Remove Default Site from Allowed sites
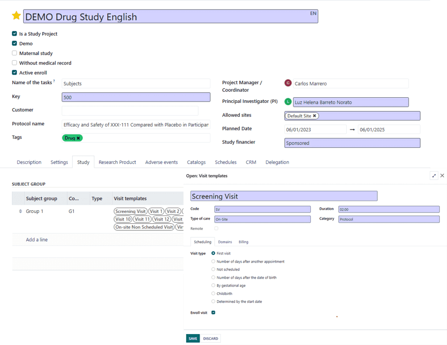The height and width of the screenshot is (345, 447). pos(315,116)
